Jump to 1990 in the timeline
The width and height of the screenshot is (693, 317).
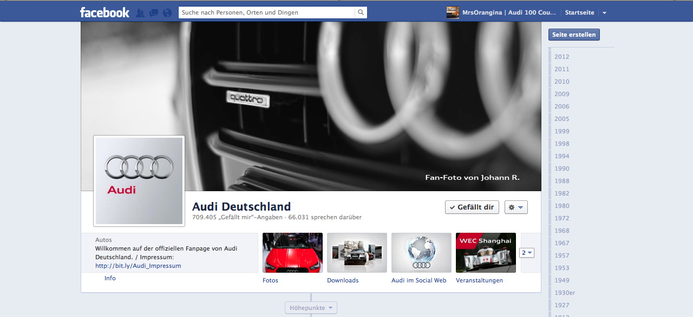[561, 168]
